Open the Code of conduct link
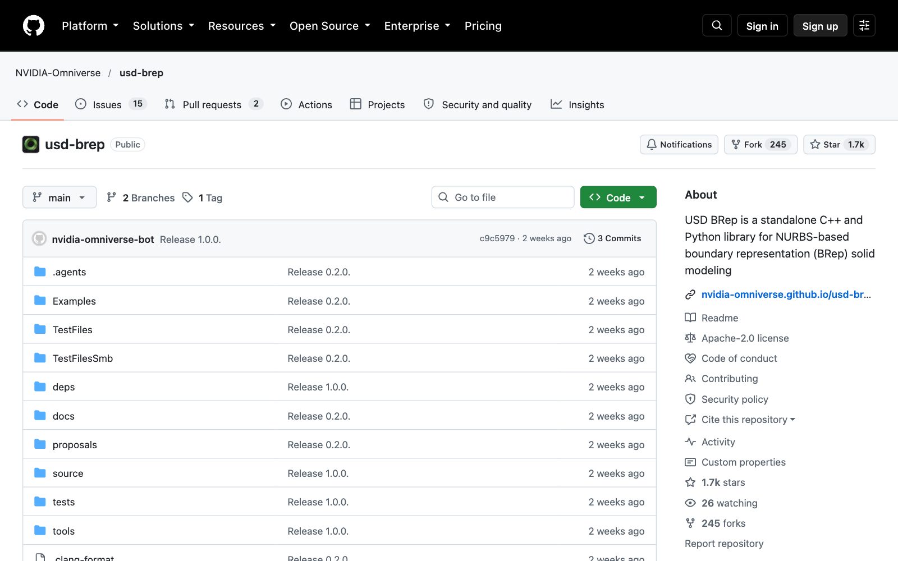The image size is (898, 561). (731, 358)
